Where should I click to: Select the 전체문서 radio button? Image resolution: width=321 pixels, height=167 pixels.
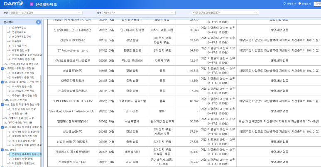coord(299,3)
